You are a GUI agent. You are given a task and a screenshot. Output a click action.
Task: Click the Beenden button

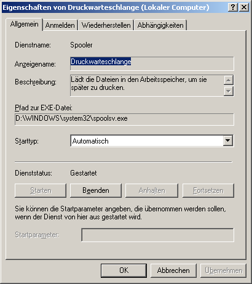coord(96,190)
